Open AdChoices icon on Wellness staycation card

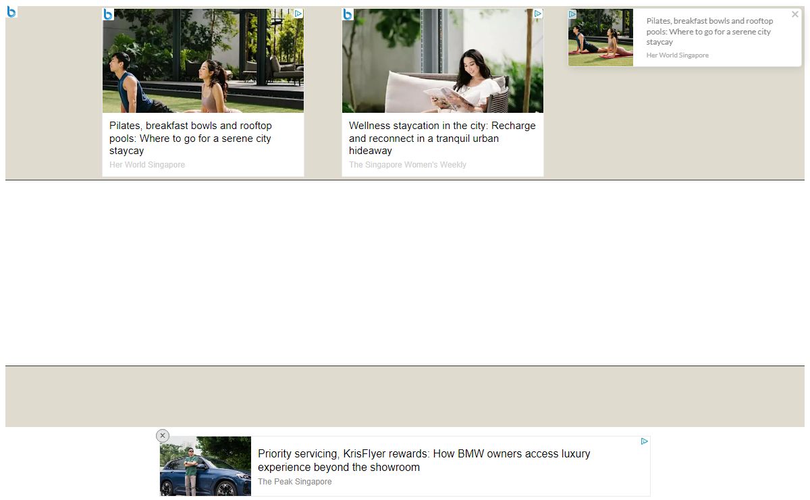pyautogui.click(x=538, y=14)
